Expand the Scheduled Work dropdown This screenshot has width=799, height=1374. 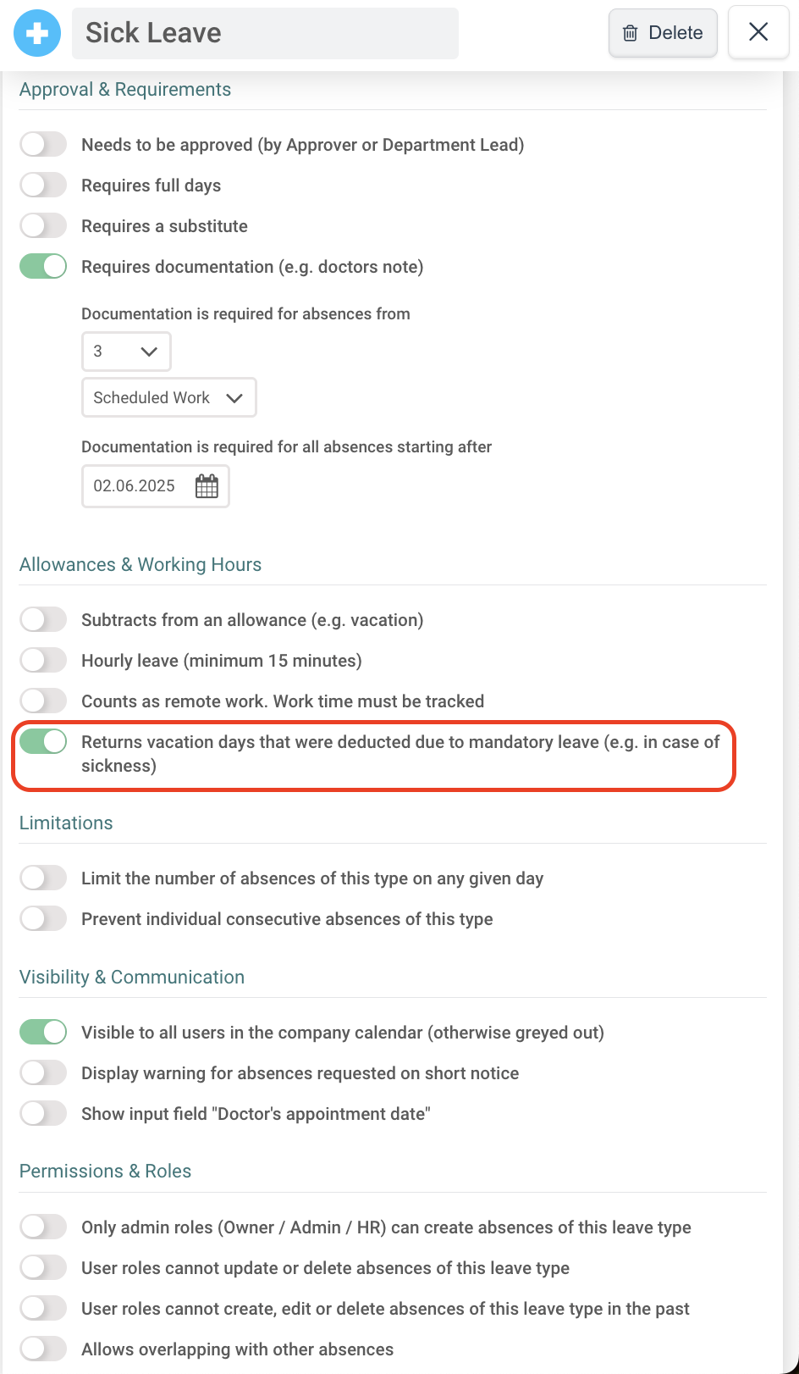pos(168,397)
